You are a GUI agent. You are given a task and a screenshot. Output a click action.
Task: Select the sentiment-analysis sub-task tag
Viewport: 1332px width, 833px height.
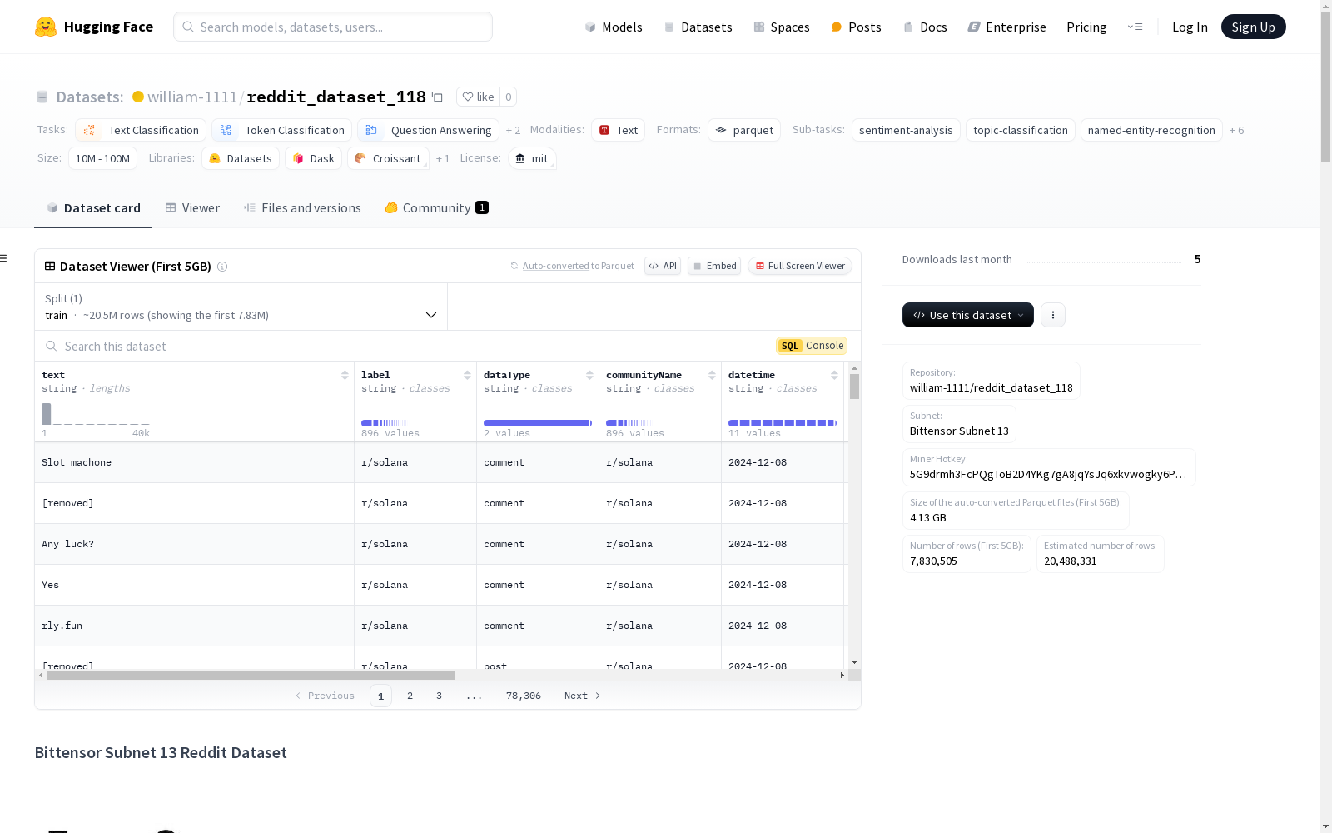click(906, 130)
